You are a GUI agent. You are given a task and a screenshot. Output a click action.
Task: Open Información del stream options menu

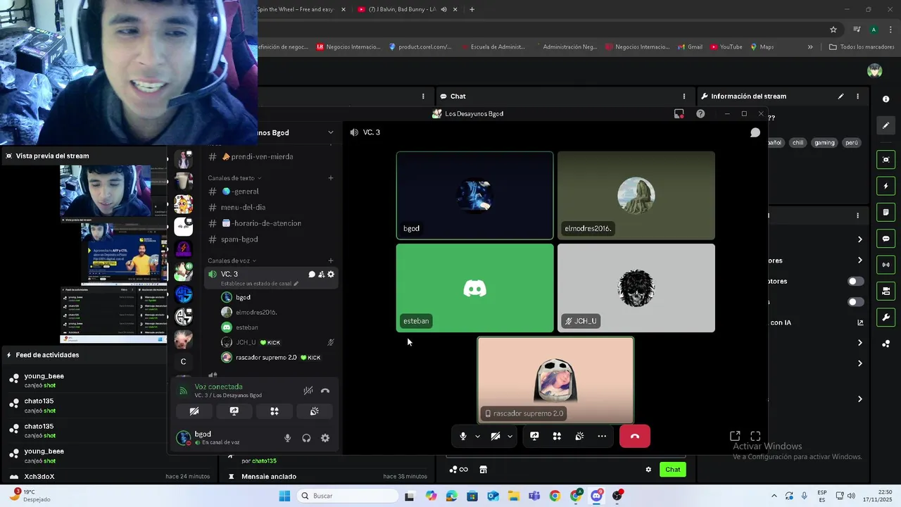click(x=857, y=96)
